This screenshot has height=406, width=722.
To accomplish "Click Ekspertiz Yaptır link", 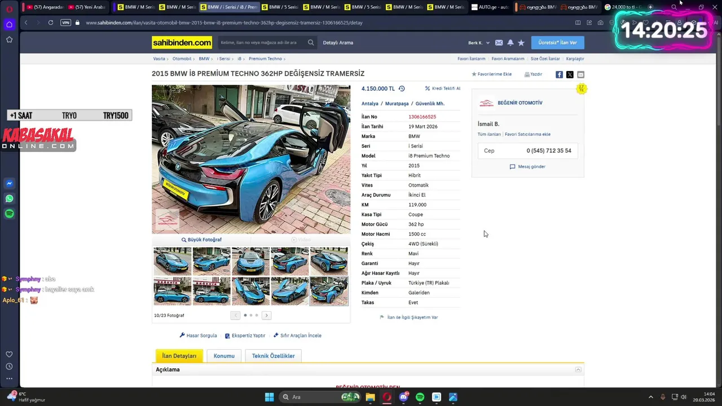I will click(245, 336).
